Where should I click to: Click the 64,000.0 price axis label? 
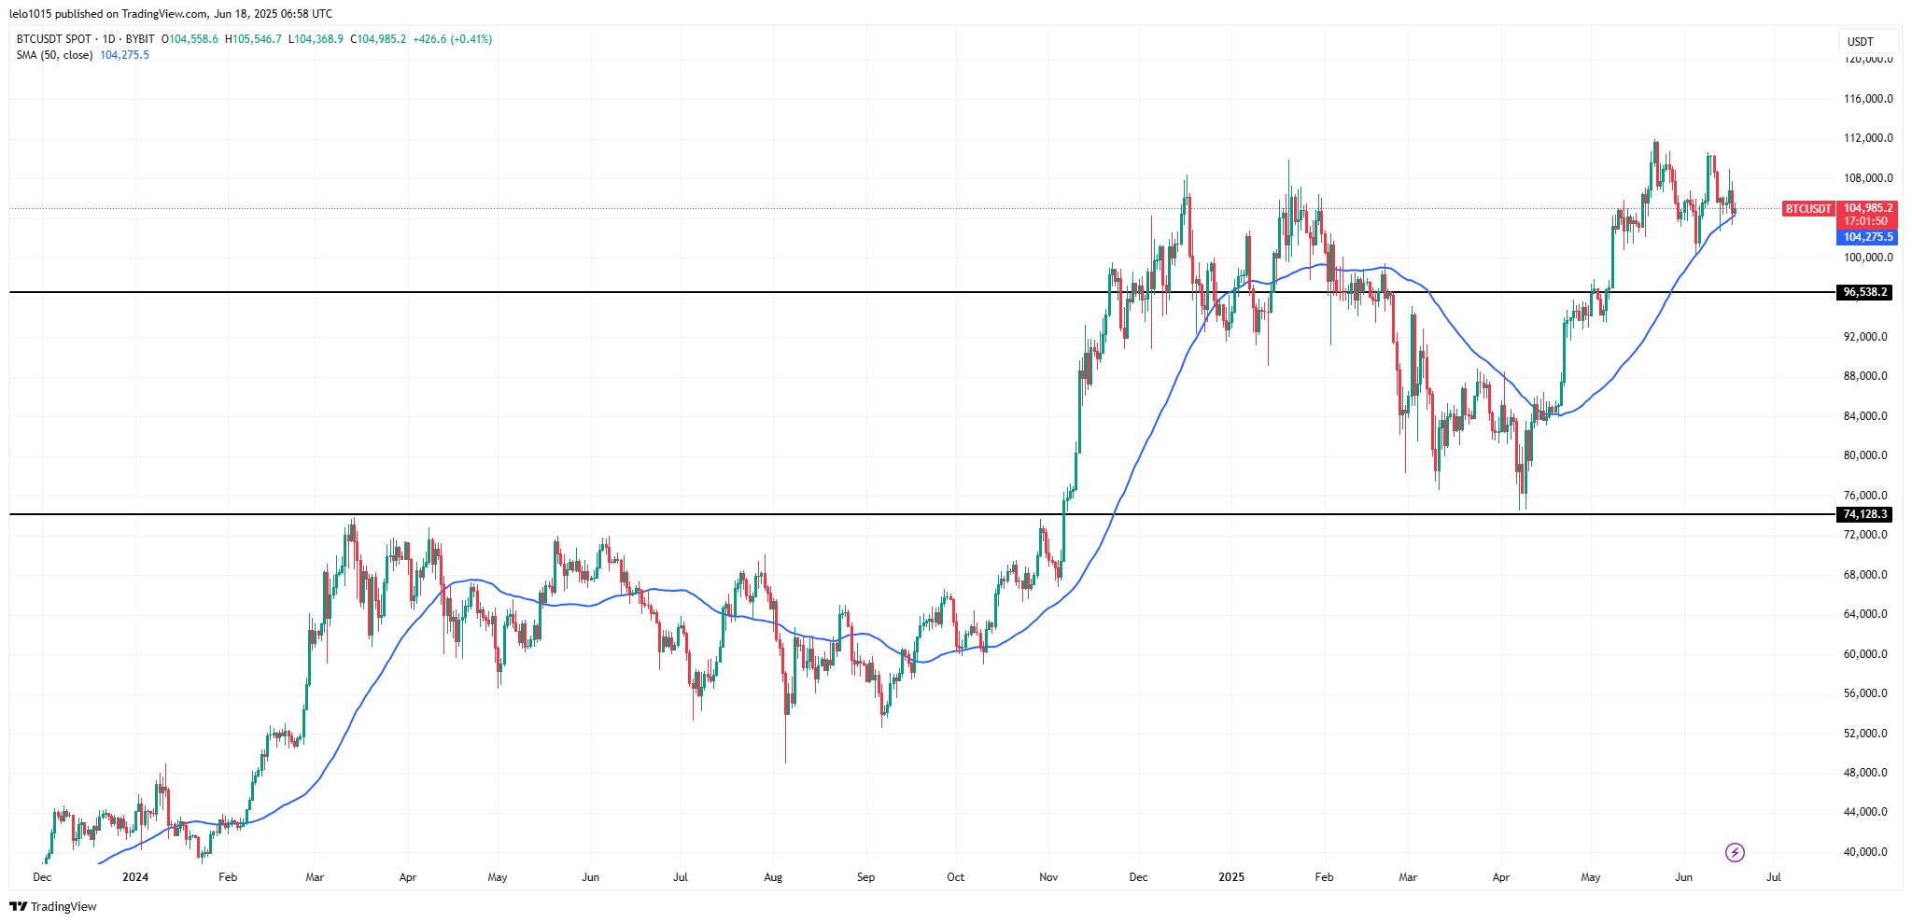pos(1865,614)
